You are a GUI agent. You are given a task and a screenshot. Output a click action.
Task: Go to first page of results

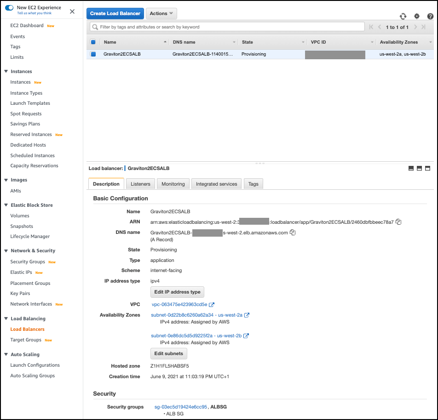tap(371, 27)
